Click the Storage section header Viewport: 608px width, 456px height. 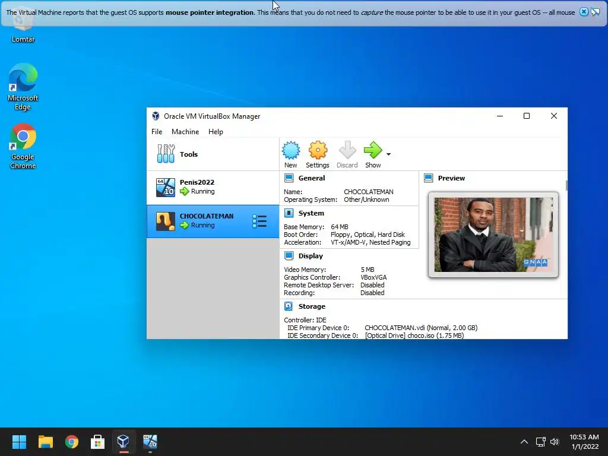coord(312,306)
